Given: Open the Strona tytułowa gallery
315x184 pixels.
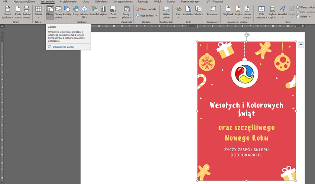Looking at the screenshot, I should (x=8, y=12).
